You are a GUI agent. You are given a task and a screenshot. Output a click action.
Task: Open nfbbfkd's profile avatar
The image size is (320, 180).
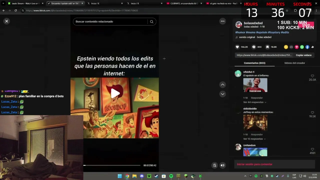[x=238, y=74]
